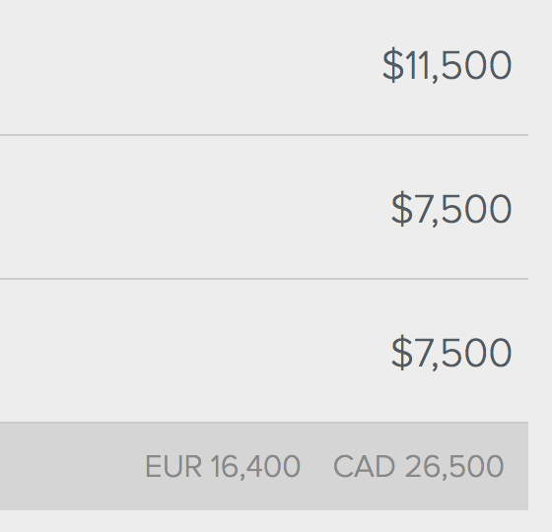Click the $11,500 amount
The image size is (552, 532).
pos(447,65)
